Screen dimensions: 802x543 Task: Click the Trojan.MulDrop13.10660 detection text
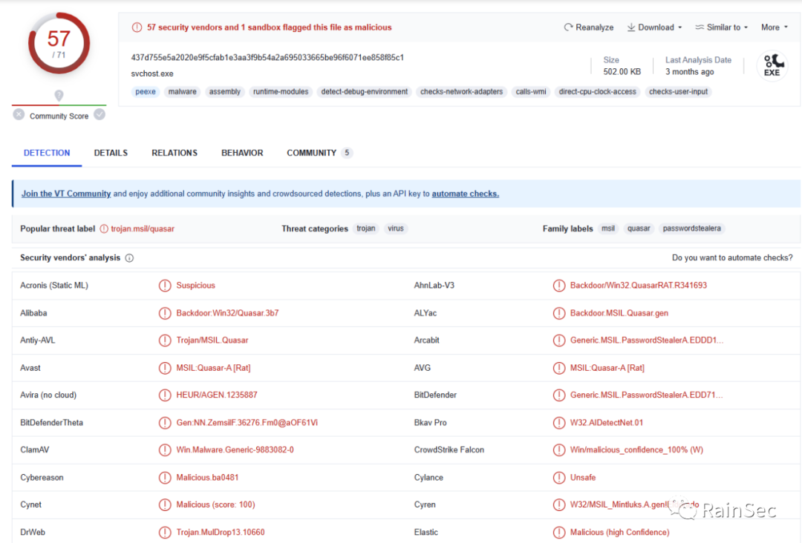point(221,533)
